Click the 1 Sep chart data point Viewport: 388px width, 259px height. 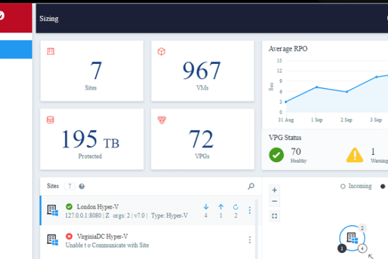pos(317,87)
